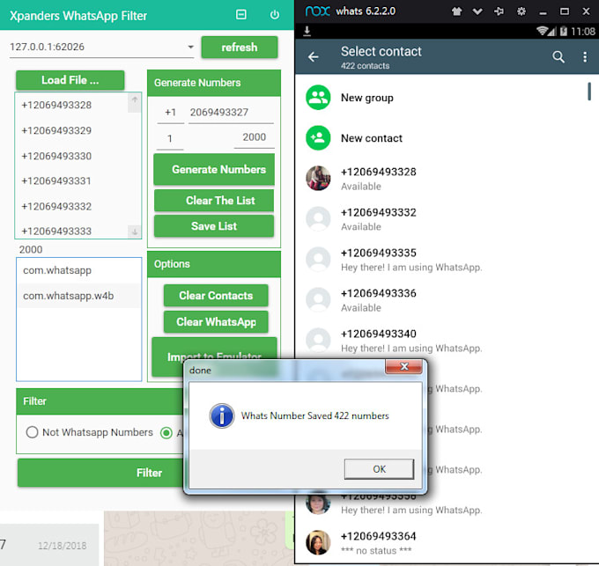Open the Nox settings gear icon
Screen dimensions: 599x566
point(521,11)
